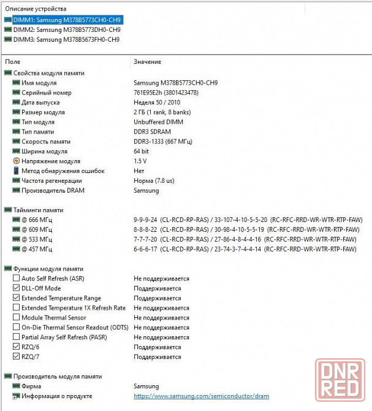Select row DIMM1: Samsung M378B5773CH0-CH9

(67, 20)
